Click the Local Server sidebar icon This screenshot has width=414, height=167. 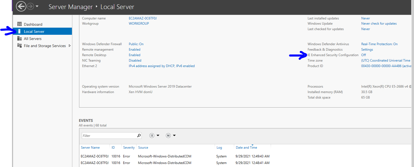(19, 31)
